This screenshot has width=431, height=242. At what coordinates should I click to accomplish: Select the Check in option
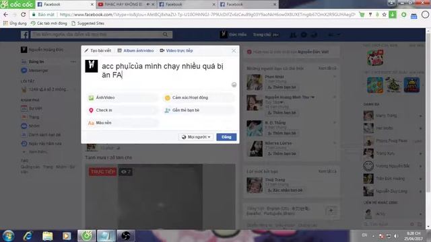tap(123, 110)
